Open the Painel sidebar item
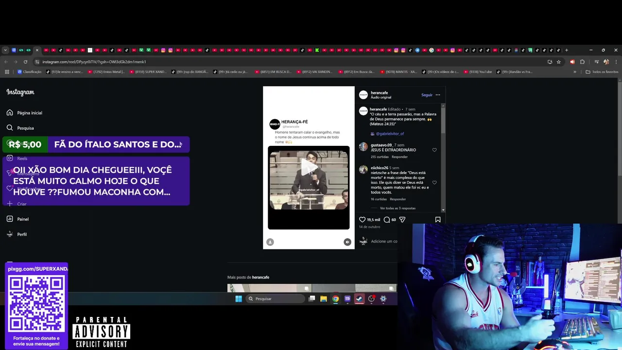 [x=18, y=219]
